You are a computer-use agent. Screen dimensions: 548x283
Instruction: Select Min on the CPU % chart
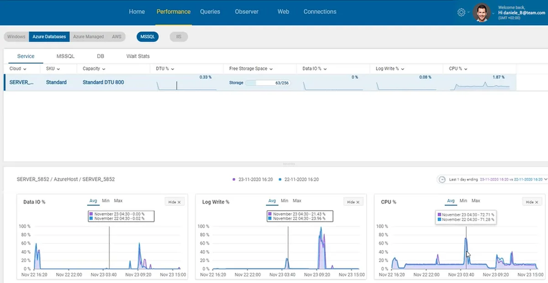point(463,201)
